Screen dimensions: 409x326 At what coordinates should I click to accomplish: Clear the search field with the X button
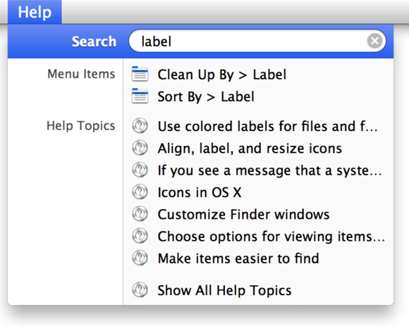(375, 41)
